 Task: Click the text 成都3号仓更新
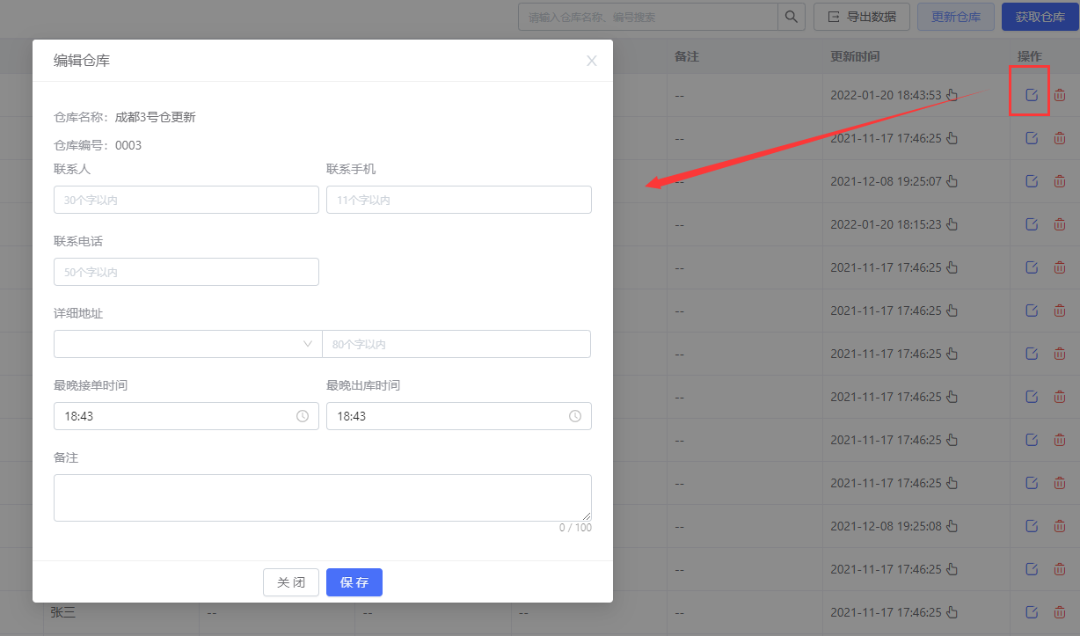[x=155, y=117]
